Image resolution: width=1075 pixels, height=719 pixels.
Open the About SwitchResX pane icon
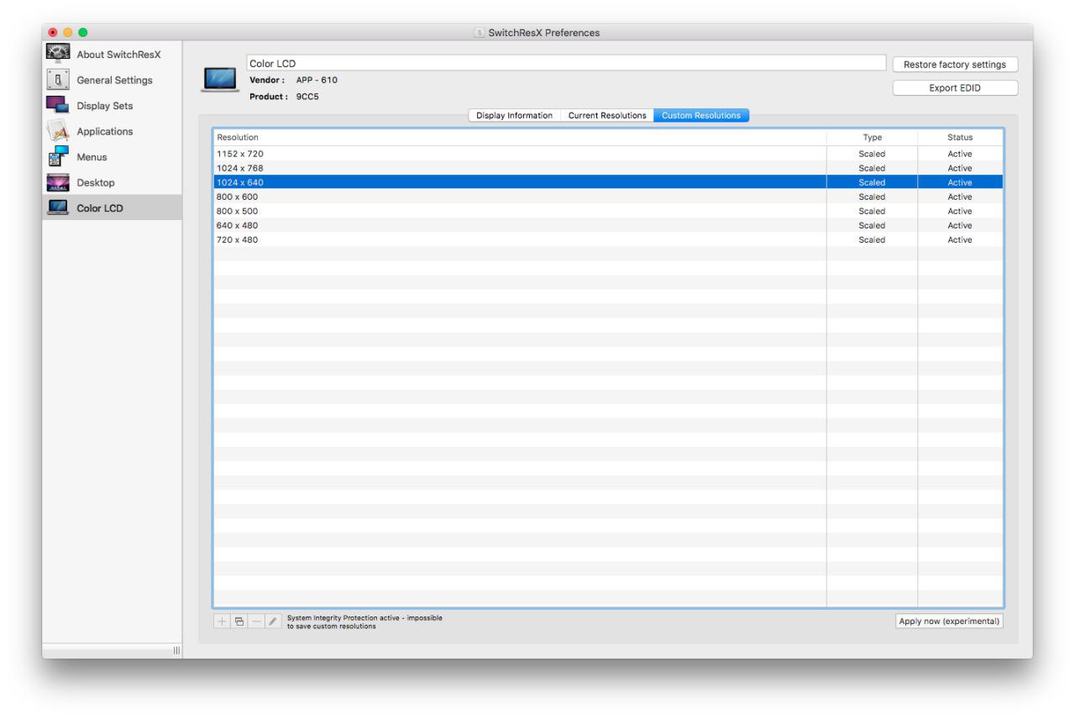tap(56, 55)
